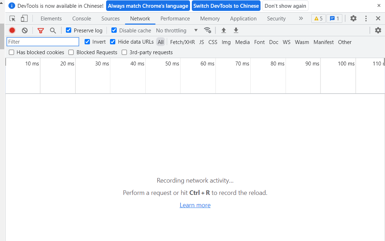The image size is (385, 241).
Task: Enable Blocked Requests filter
Action: tap(71, 52)
